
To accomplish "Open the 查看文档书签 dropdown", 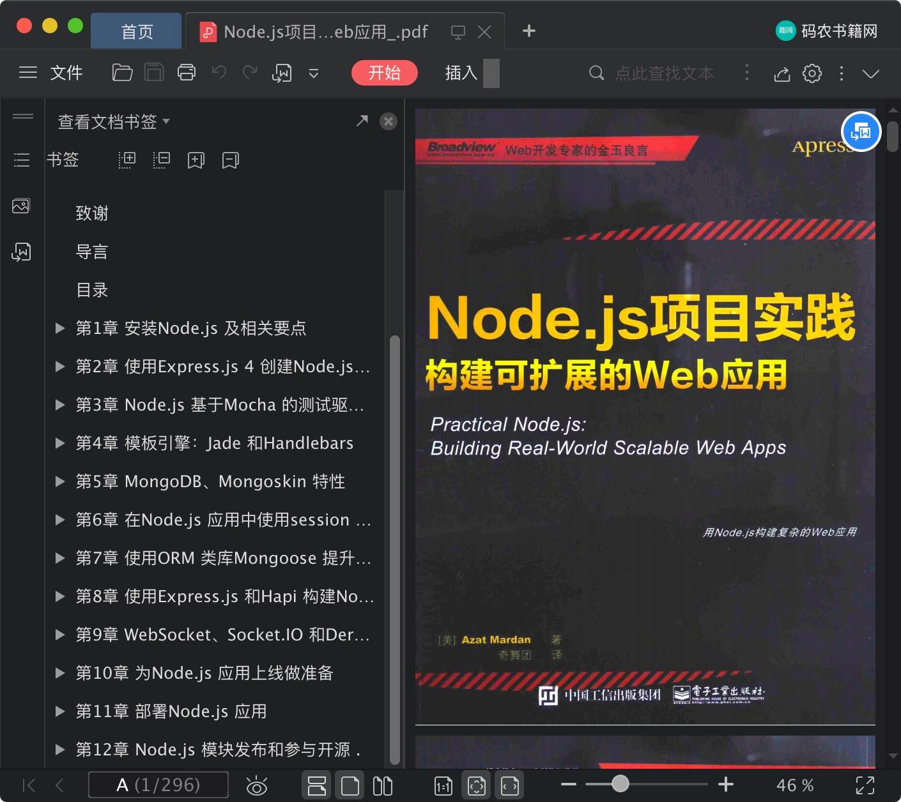I will coord(114,121).
